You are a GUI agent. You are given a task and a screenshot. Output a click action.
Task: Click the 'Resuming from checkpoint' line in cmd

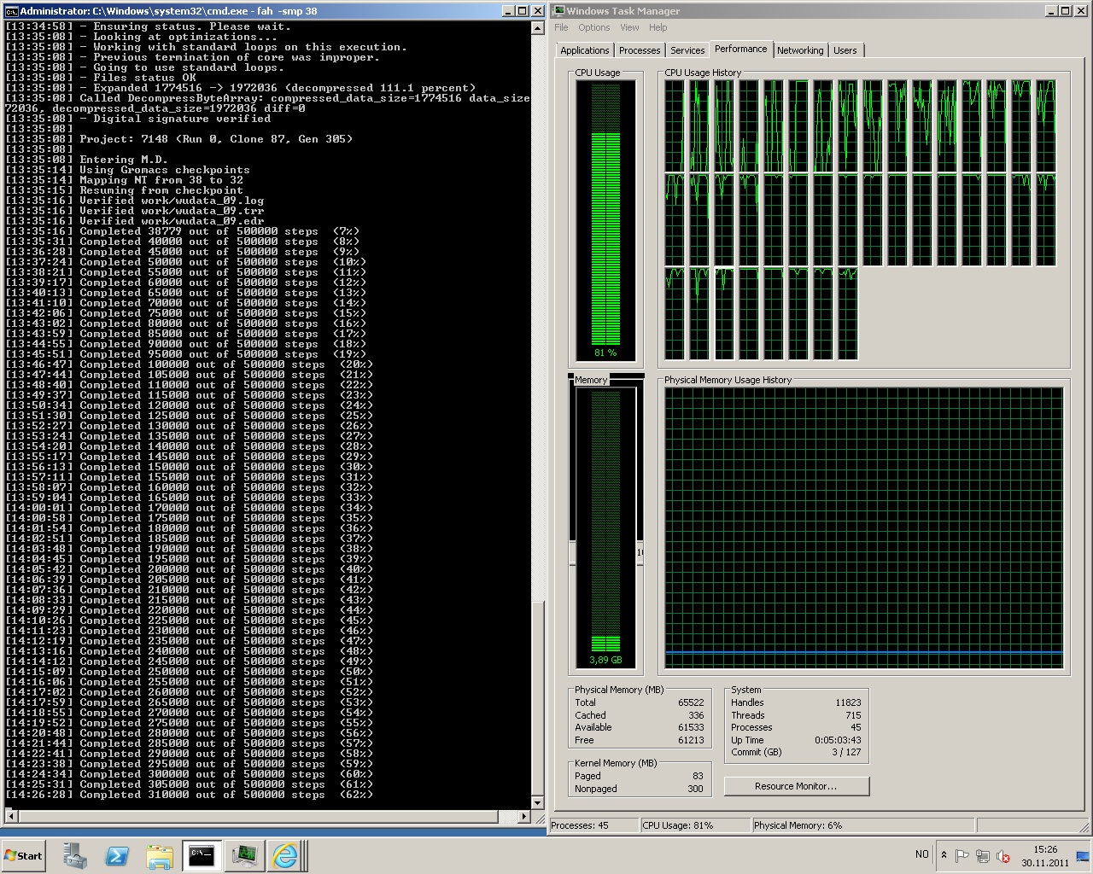(x=124, y=190)
